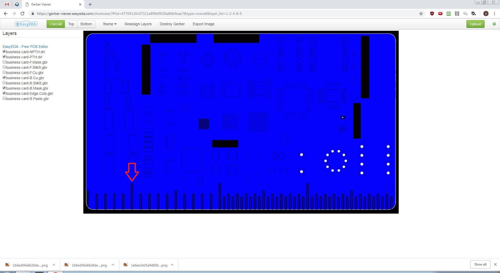View site security lock info
The image size is (500, 273).
33,14
